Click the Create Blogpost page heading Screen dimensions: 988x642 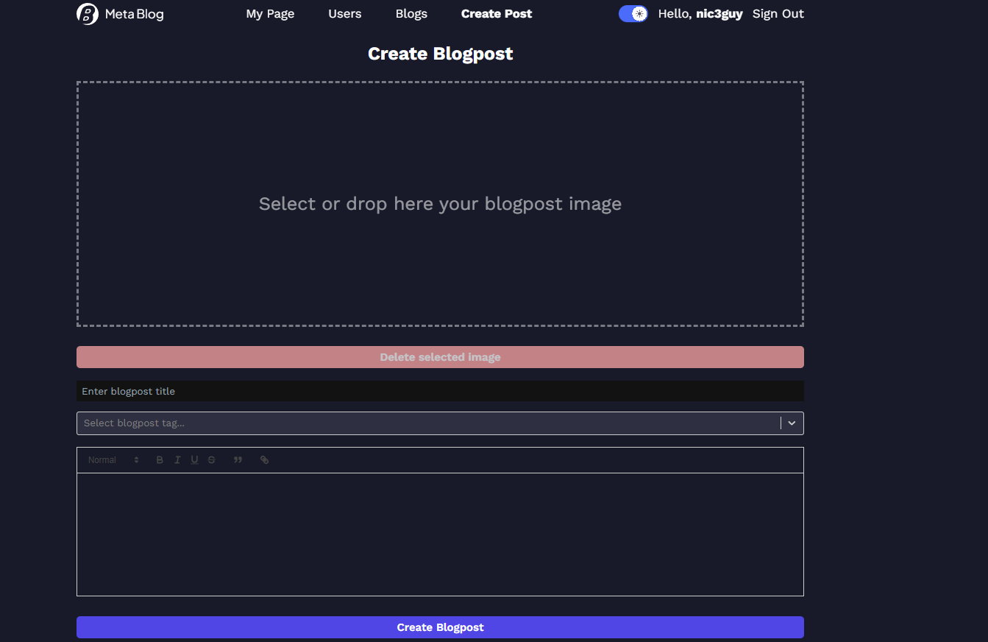tap(440, 54)
